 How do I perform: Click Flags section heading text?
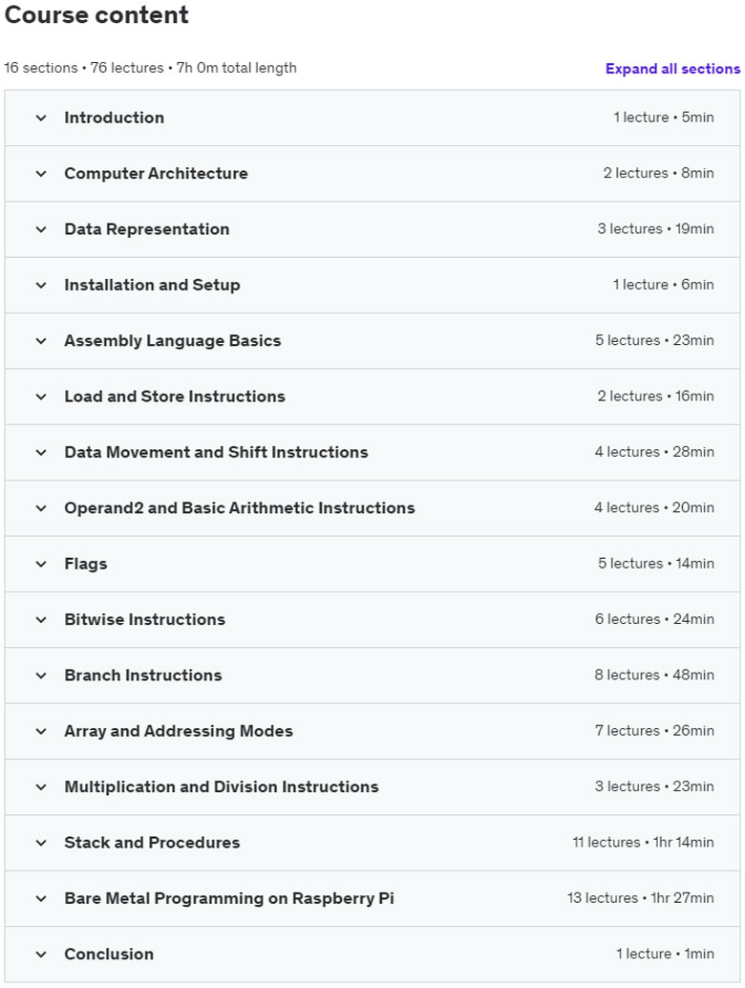click(x=86, y=564)
